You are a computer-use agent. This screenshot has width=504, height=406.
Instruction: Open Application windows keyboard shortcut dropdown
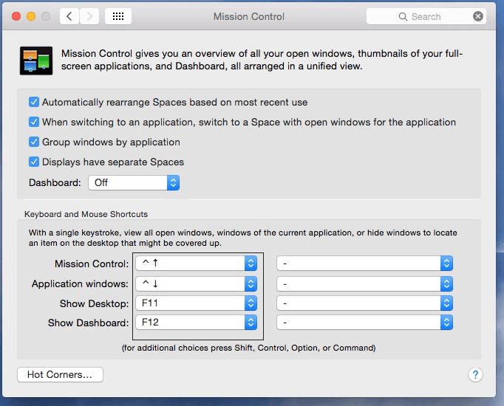tap(196, 283)
